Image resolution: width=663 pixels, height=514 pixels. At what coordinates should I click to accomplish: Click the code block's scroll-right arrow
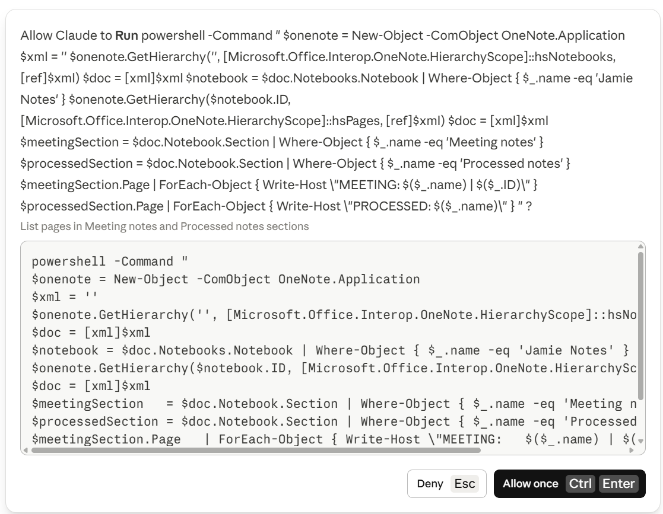click(x=632, y=450)
